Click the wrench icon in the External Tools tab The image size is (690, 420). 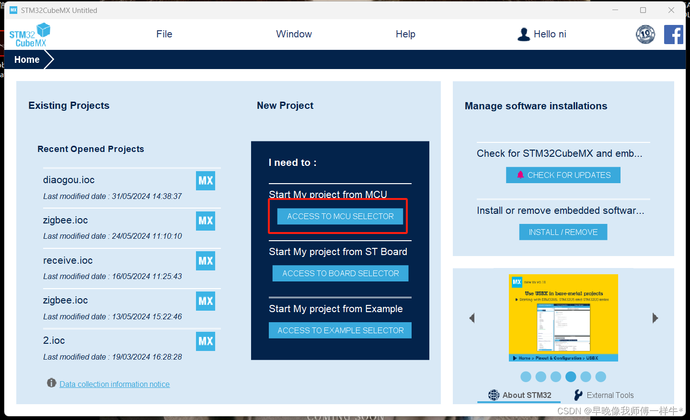tap(578, 395)
